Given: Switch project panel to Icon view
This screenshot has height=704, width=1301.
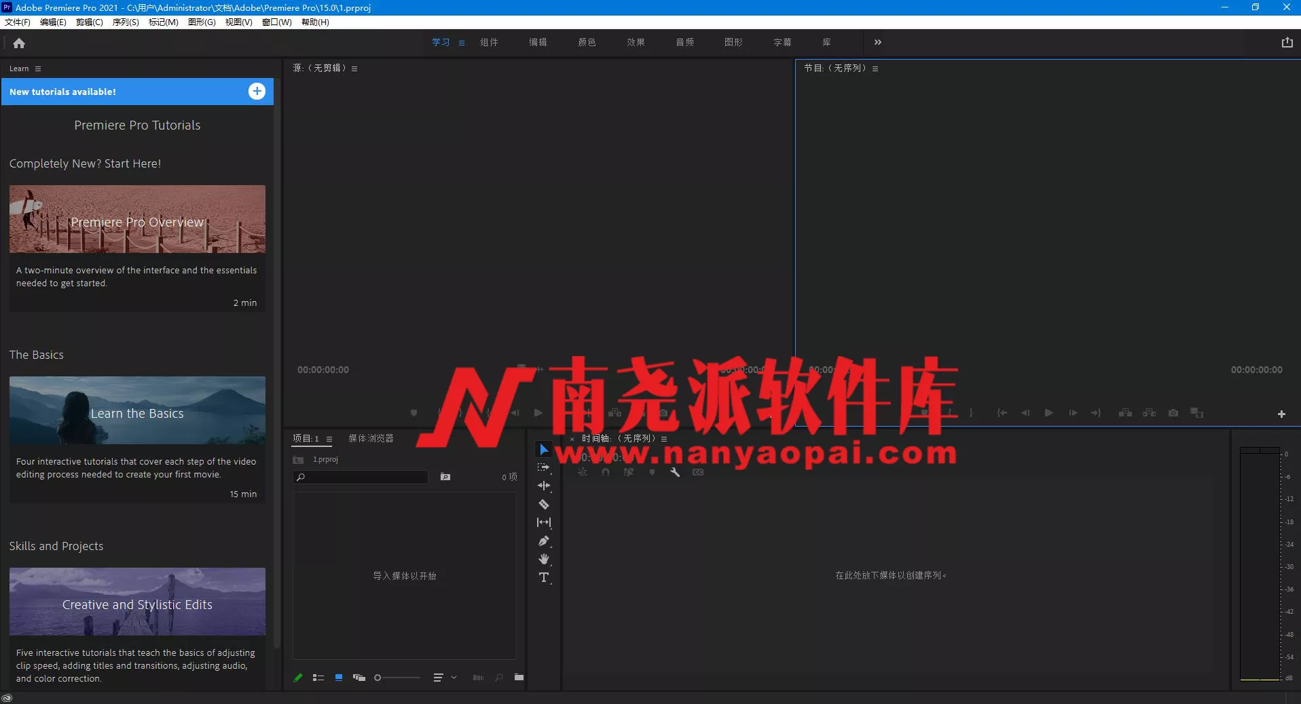Looking at the screenshot, I should [338, 677].
